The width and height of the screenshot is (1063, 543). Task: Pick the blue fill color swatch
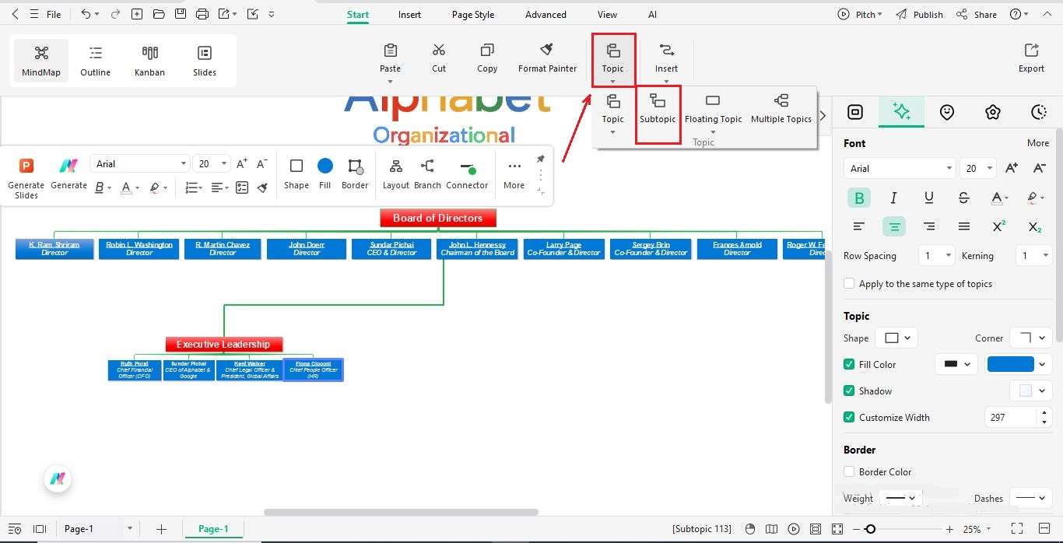[x=1010, y=364]
